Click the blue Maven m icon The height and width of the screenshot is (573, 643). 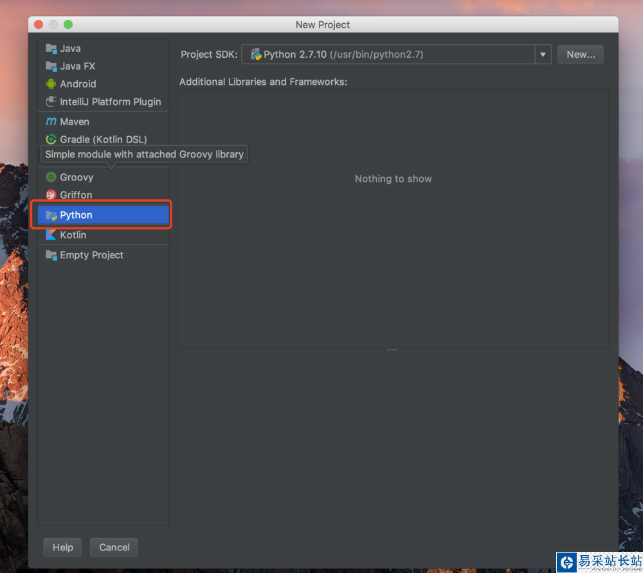51,121
